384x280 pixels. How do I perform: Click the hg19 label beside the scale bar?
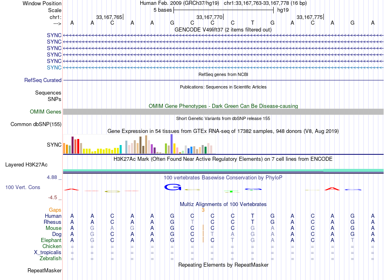click(283, 10)
